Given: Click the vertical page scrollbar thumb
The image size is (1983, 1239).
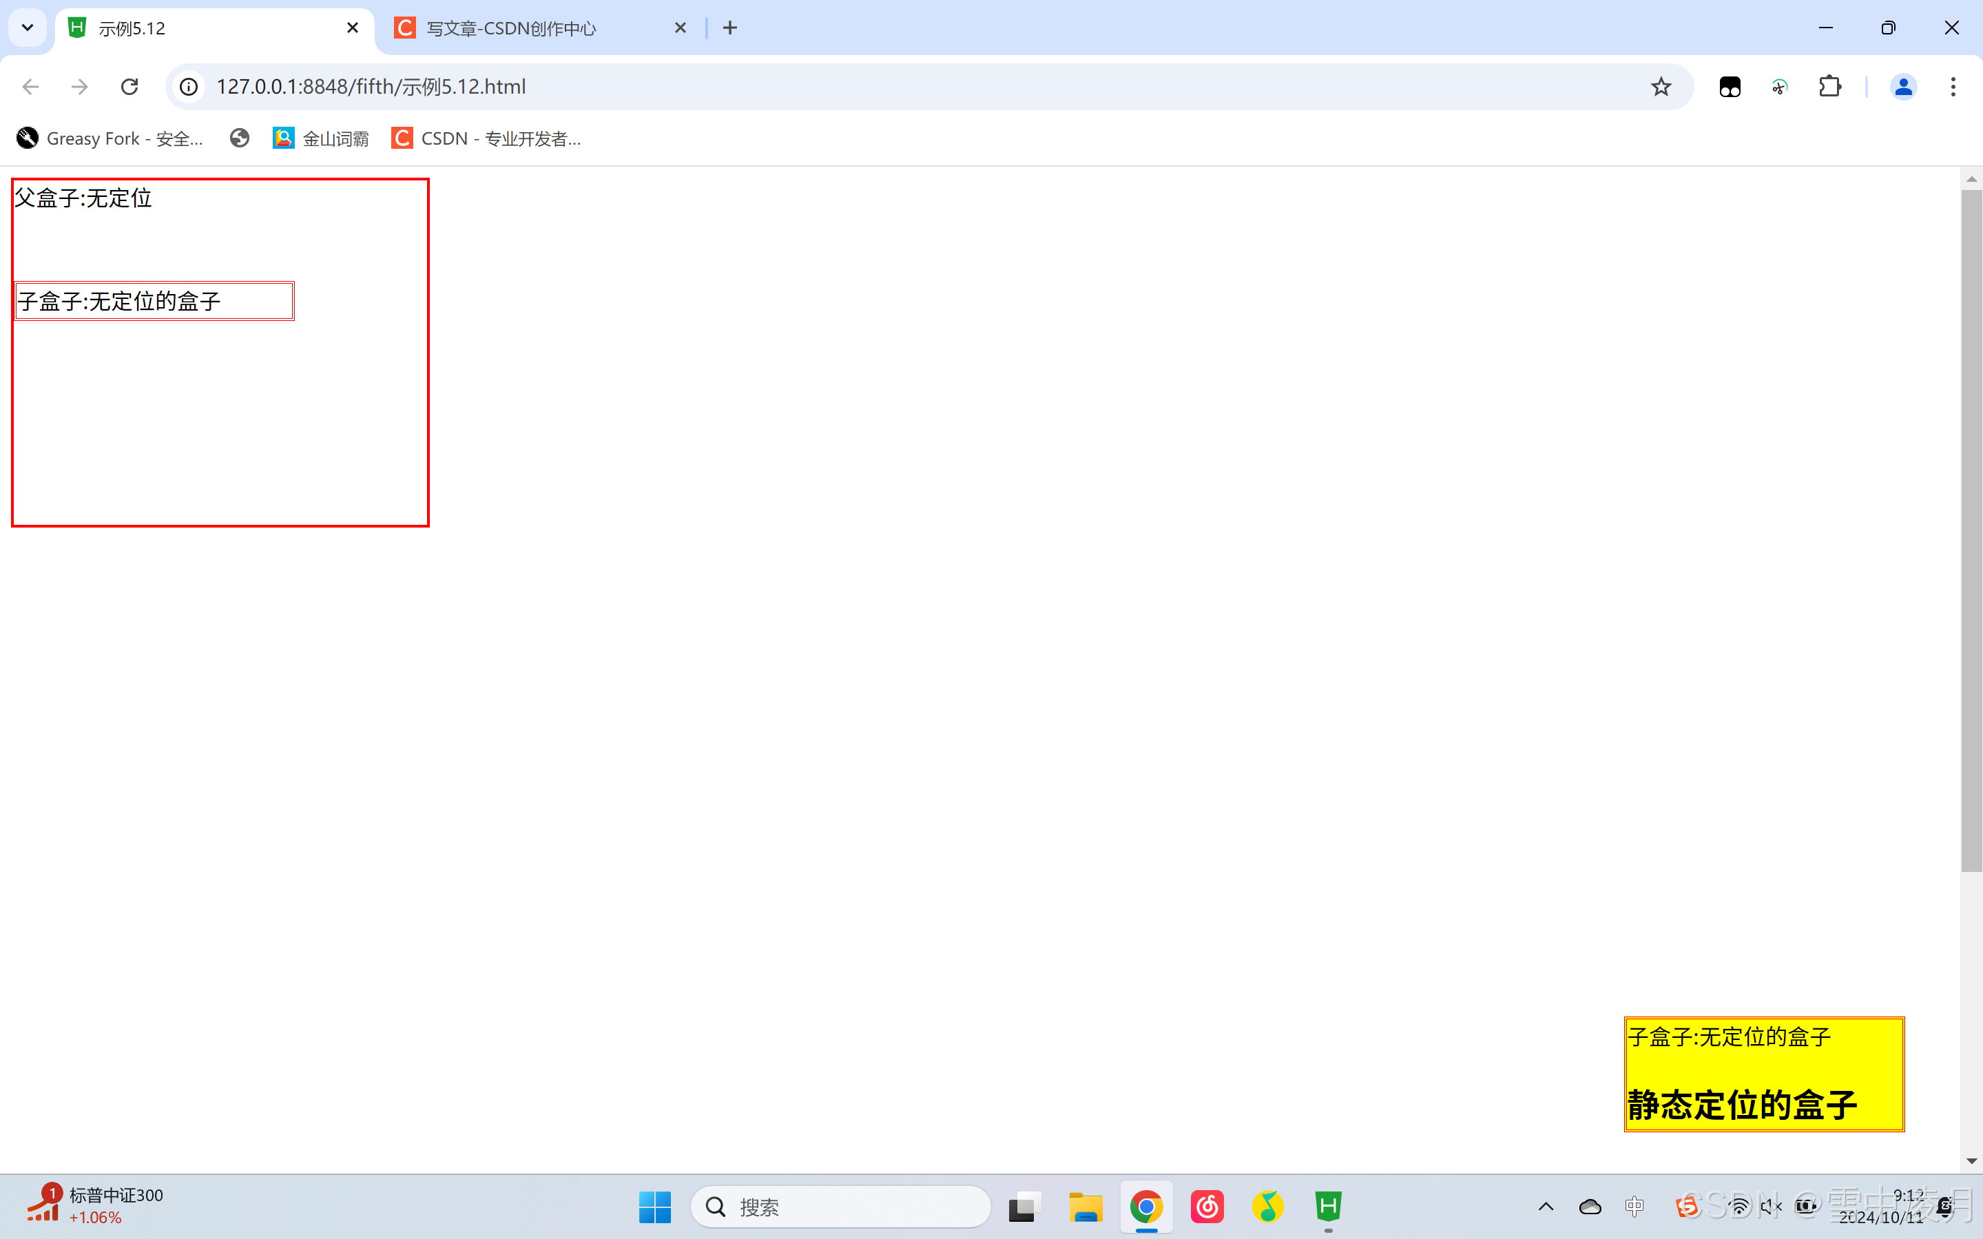Looking at the screenshot, I should point(1971,531).
